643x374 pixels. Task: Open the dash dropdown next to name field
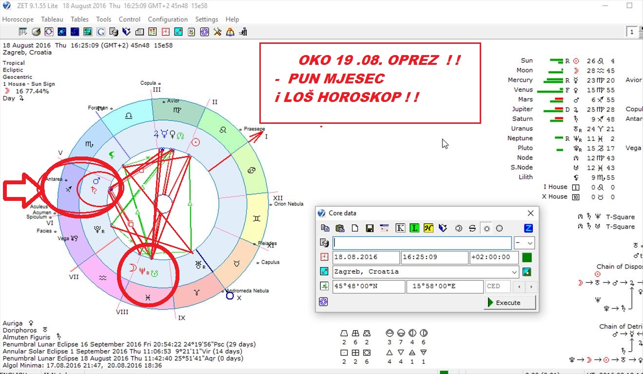525,243
